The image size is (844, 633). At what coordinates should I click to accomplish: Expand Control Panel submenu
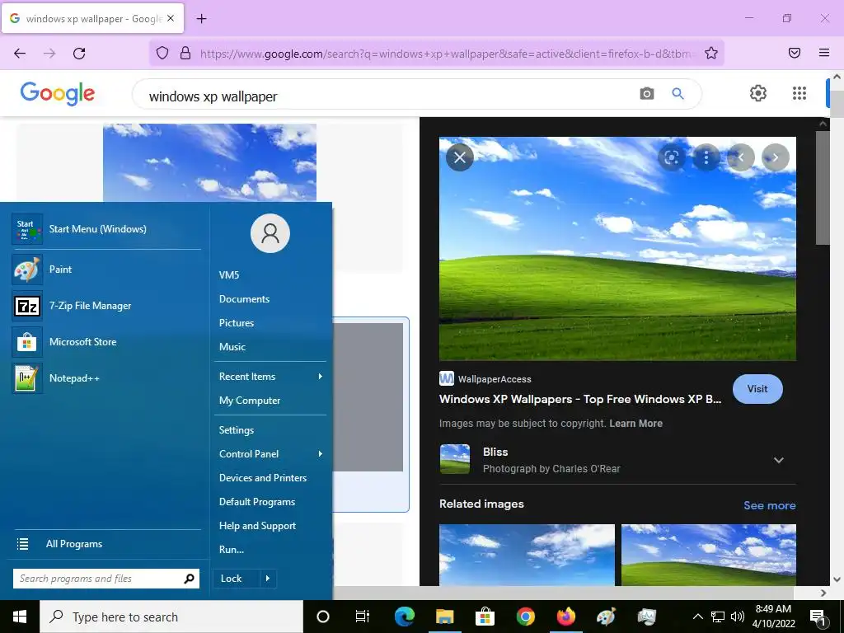pyautogui.click(x=270, y=454)
